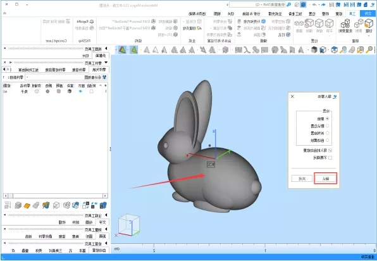Screen dimensions: 377x261
Task: Click the ribbon collapse chevron below window controls
Action: tap(4, 13)
